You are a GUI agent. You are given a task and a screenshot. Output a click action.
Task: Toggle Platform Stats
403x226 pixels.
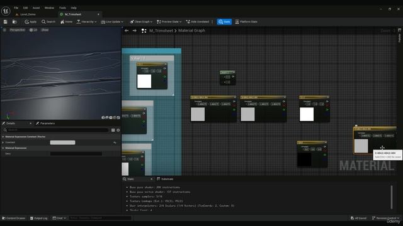click(x=246, y=22)
